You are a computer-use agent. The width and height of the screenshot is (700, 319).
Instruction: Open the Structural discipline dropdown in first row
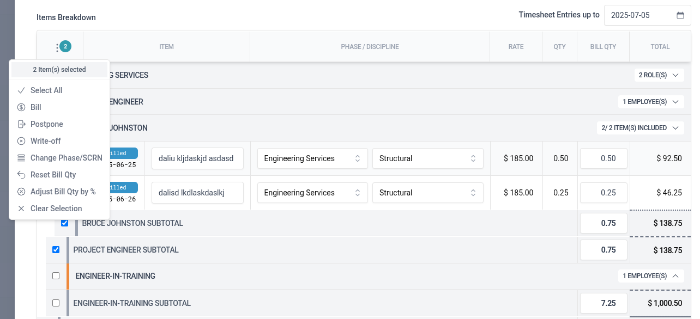427,158
